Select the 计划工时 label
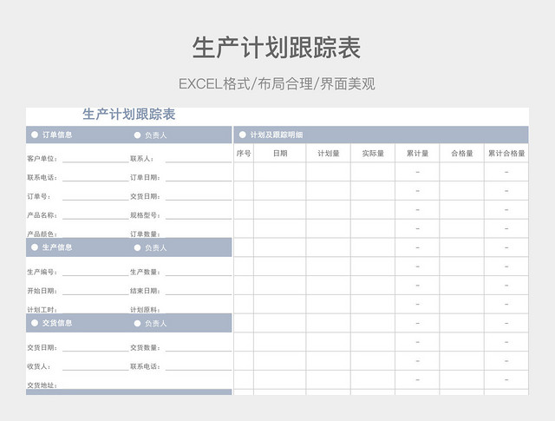555x421 pixels. coord(42,310)
